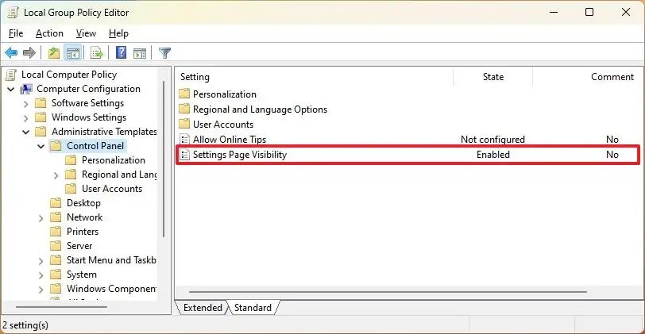
Task: Click the Allow Online Tips policy icon
Action: click(x=185, y=140)
